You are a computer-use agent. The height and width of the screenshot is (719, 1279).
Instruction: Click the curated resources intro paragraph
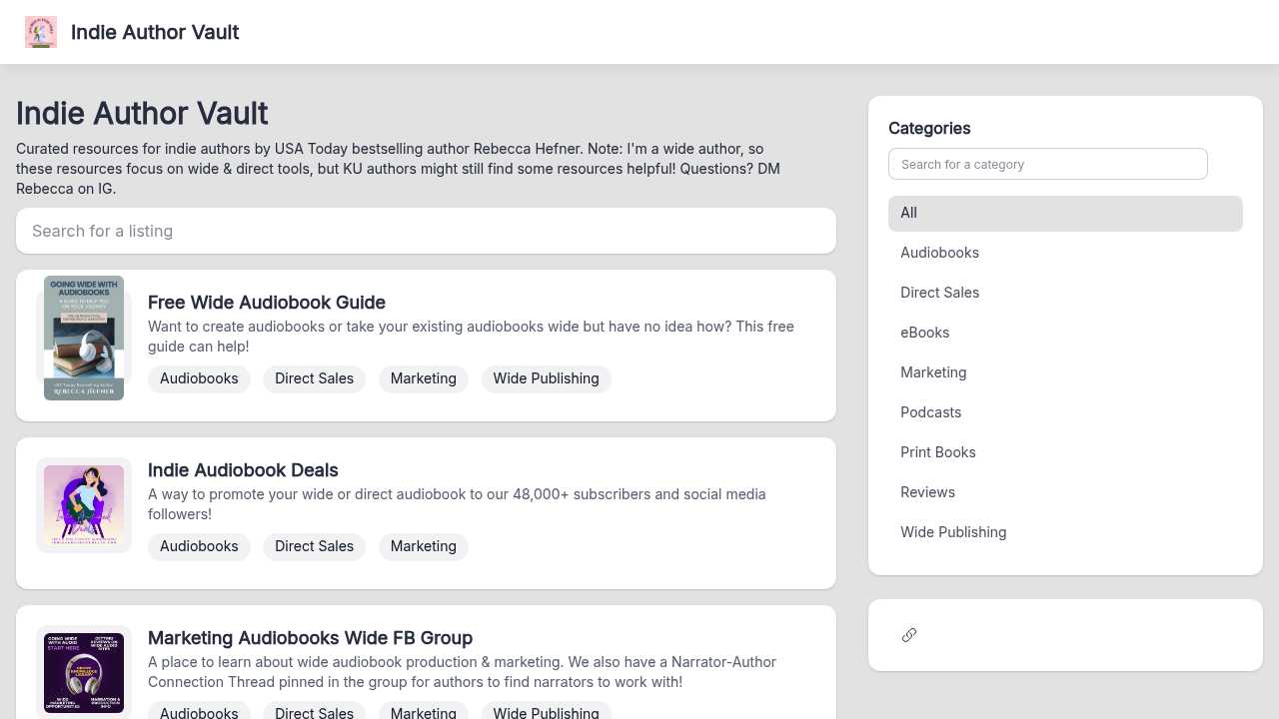pyautogui.click(x=400, y=169)
